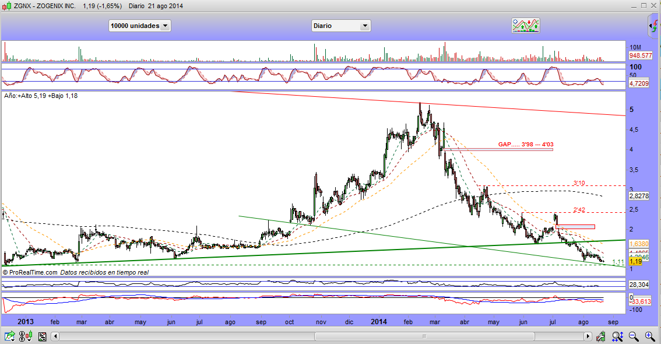Screen dimensions: 661x344
Task: Click the export chart icon with green arrow
Action: coord(9,336)
